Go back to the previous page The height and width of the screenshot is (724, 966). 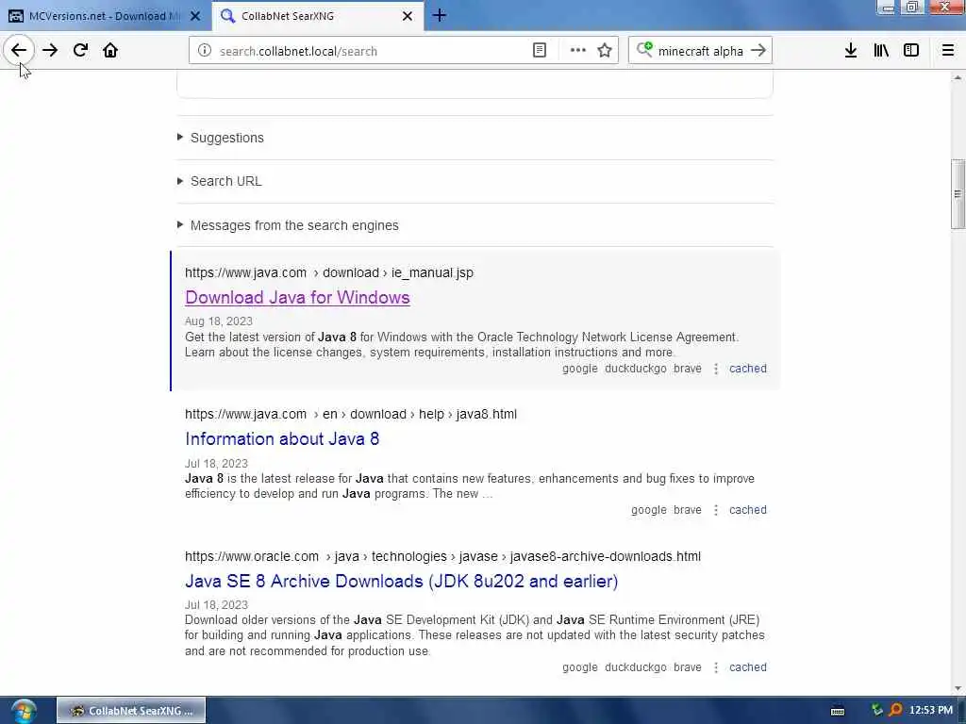(x=19, y=51)
